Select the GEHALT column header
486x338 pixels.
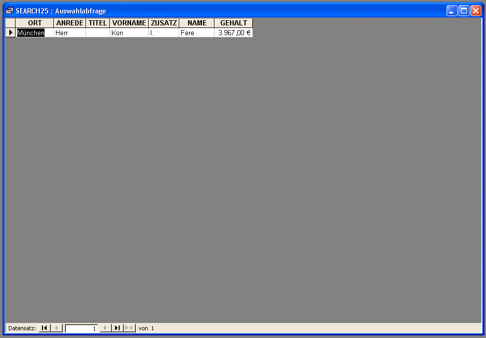point(234,23)
